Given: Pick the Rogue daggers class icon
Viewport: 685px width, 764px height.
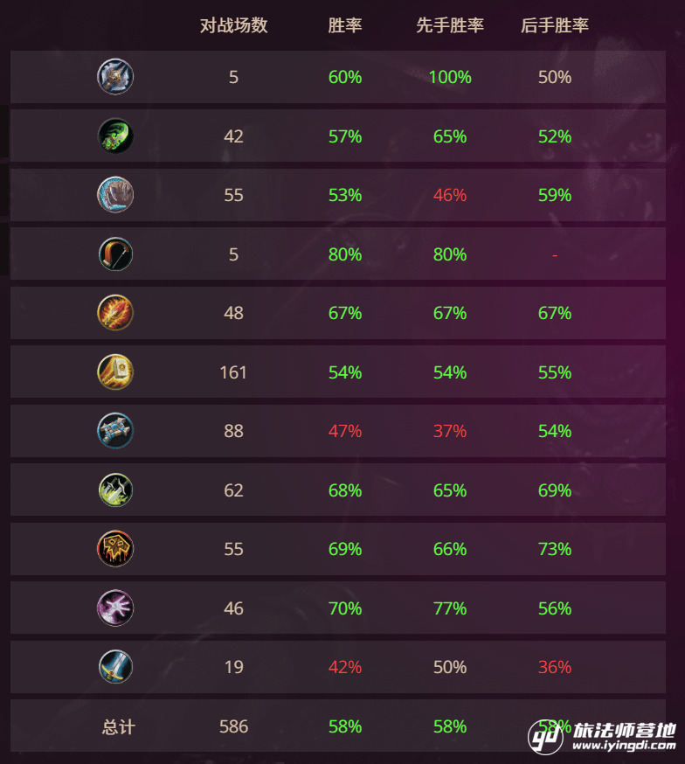Looking at the screenshot, I should (115, 490).
